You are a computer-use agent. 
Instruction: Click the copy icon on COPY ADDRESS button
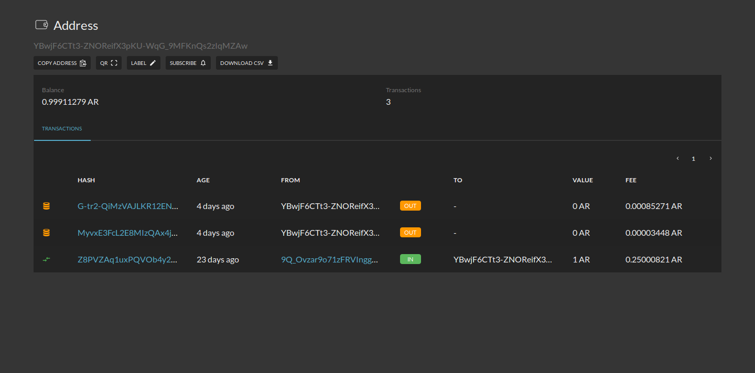pos(83,62)
